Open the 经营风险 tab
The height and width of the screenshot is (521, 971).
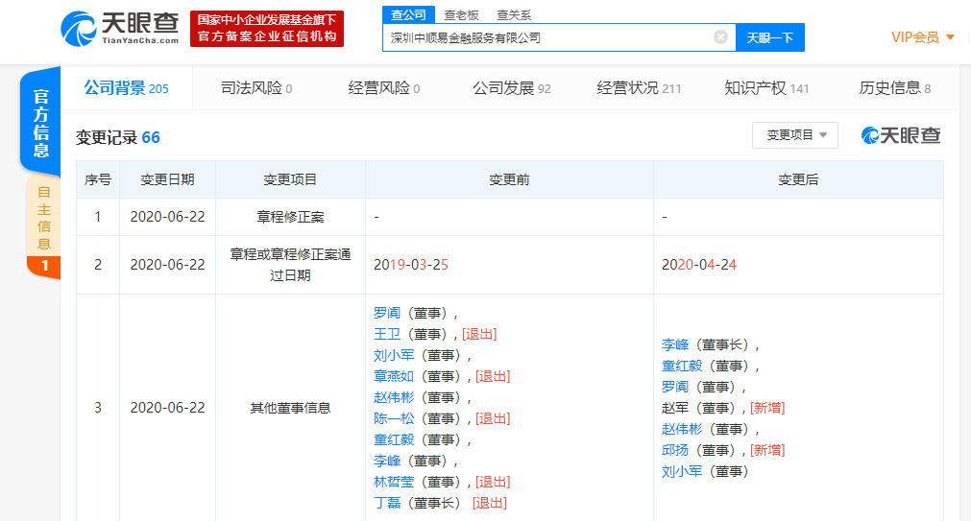click(383, 88)
